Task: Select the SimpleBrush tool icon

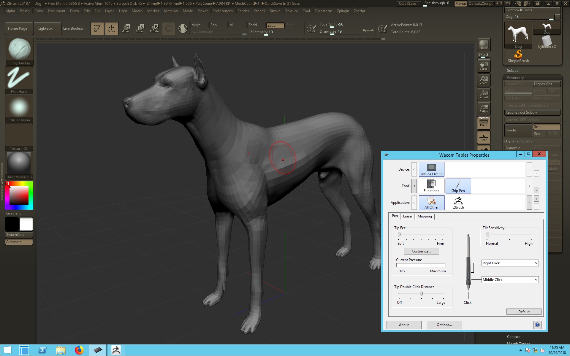Action: click(x=518, y=56)
